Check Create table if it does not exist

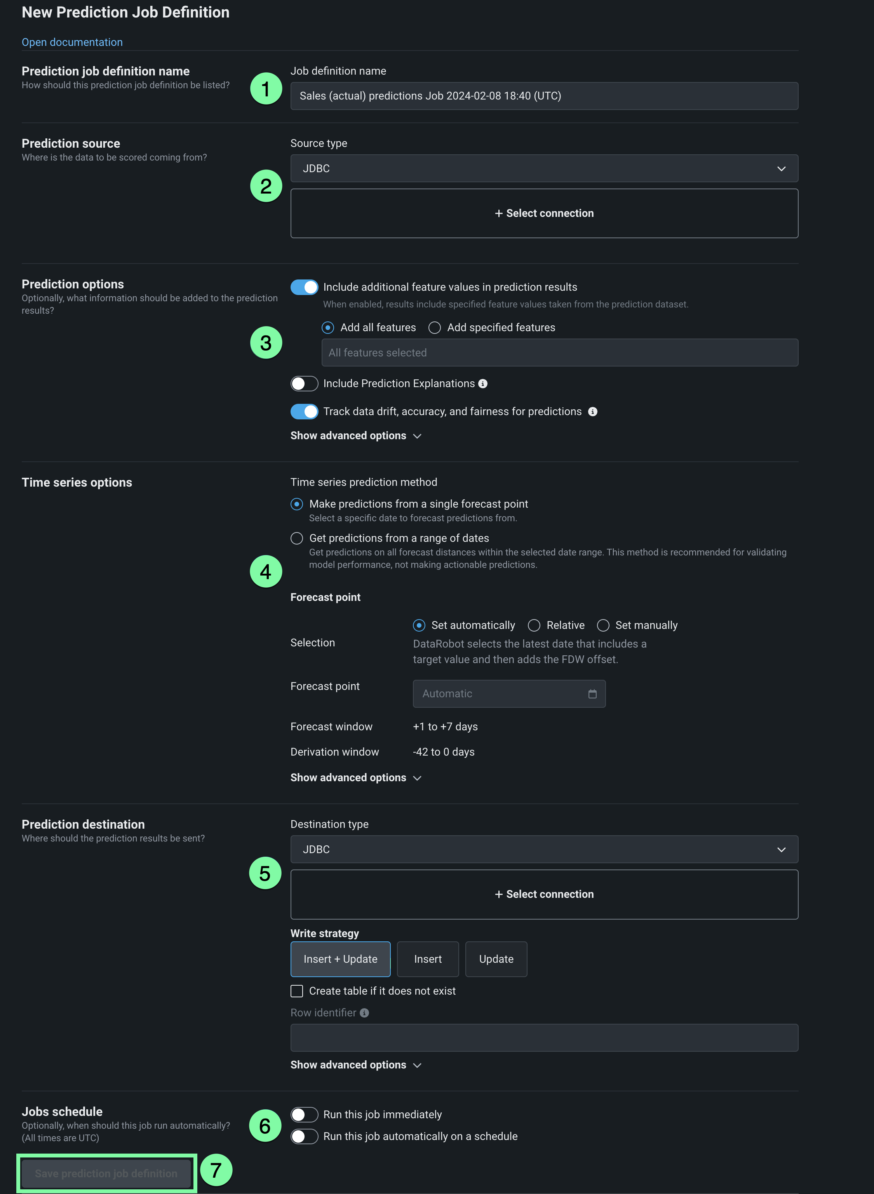297,991
